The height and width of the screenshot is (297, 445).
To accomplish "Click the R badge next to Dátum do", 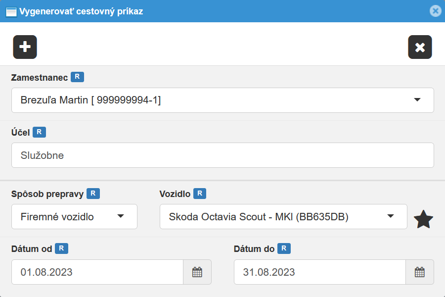I will point(284,248).
